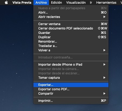Select Renombrar... option

(x=71, y=41)
